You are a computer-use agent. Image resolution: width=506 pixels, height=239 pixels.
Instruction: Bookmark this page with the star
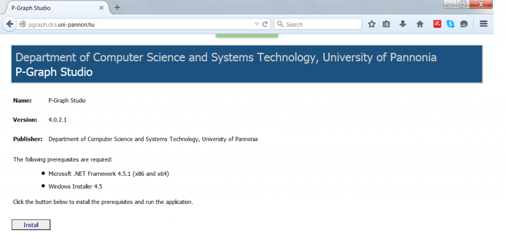point(372,24)
